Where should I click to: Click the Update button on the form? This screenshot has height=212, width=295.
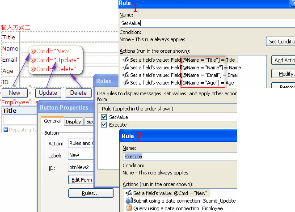[x=48, y=93]
